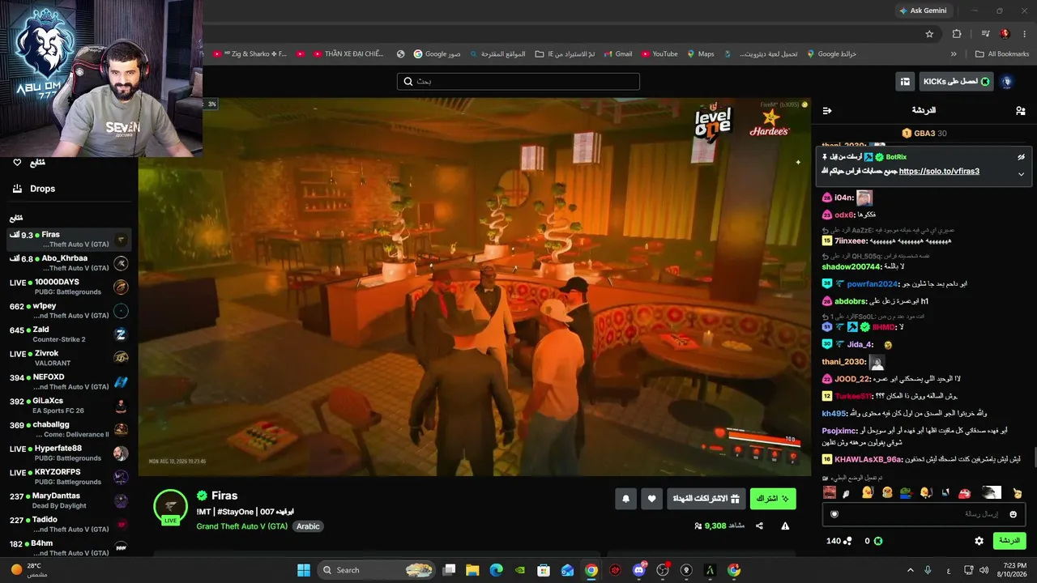This screenshot has width=1037, height=583.
Task: Open Chrome extensions puzzle icon
Action: pos(957,34)
